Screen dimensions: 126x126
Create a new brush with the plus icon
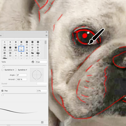point(42,122)
